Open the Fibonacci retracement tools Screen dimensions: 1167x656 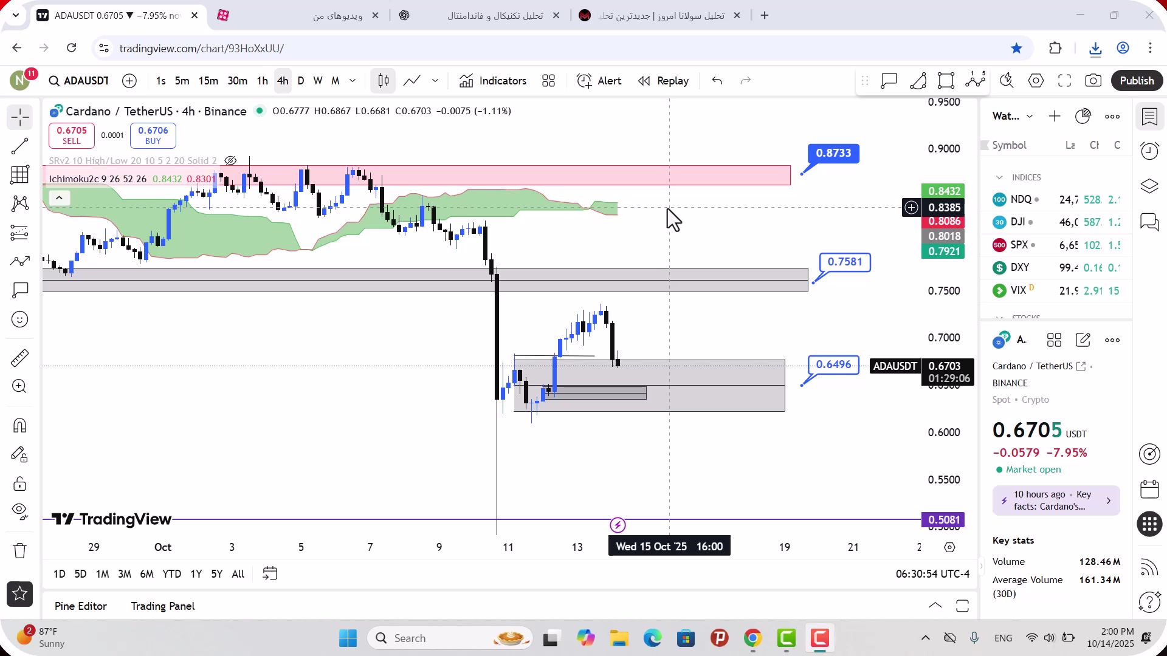click(20, 175)
